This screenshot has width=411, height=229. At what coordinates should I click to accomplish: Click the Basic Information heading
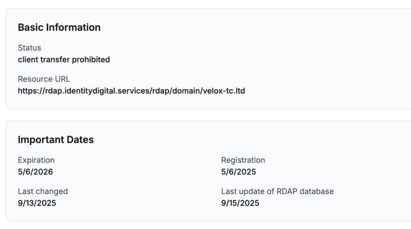tap(59, 28)
